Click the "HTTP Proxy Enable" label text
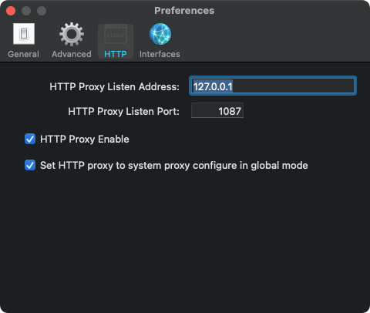The width and height of the screenshot is (370, 313). 85,140
